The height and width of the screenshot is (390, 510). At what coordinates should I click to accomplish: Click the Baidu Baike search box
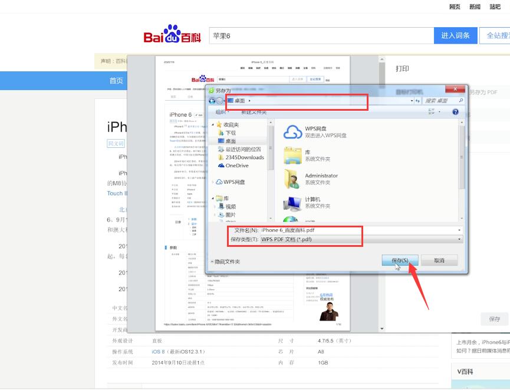pos(321,35)
